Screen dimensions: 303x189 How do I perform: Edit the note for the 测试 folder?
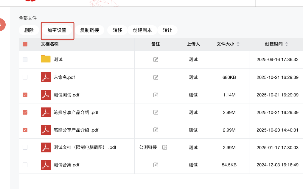156,60
